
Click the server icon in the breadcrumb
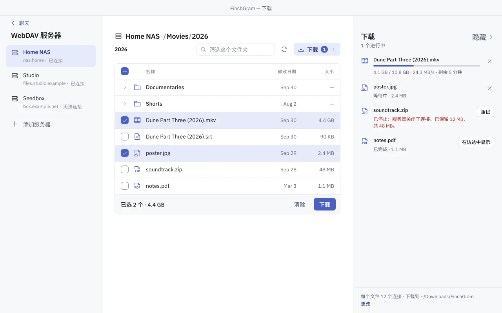pos(118,36)
